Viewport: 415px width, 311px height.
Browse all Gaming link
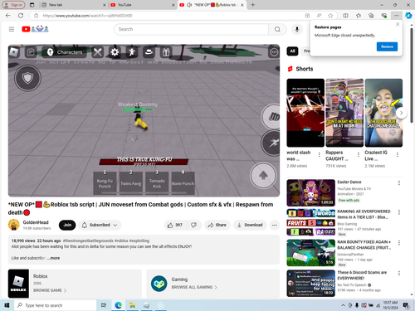[194, 287]
